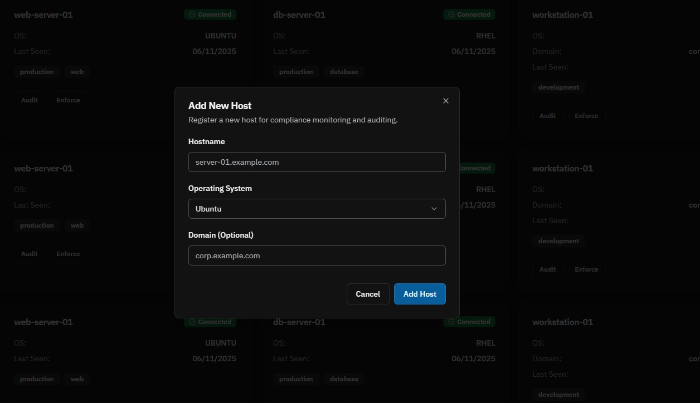Click the Connected badge on db-server-01

point(469,14)
